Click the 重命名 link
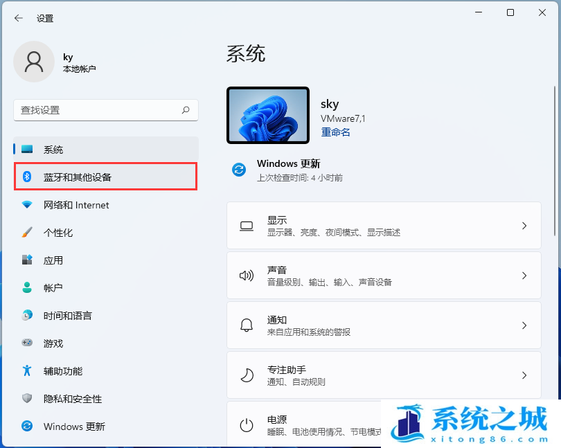 pos(335,132)
